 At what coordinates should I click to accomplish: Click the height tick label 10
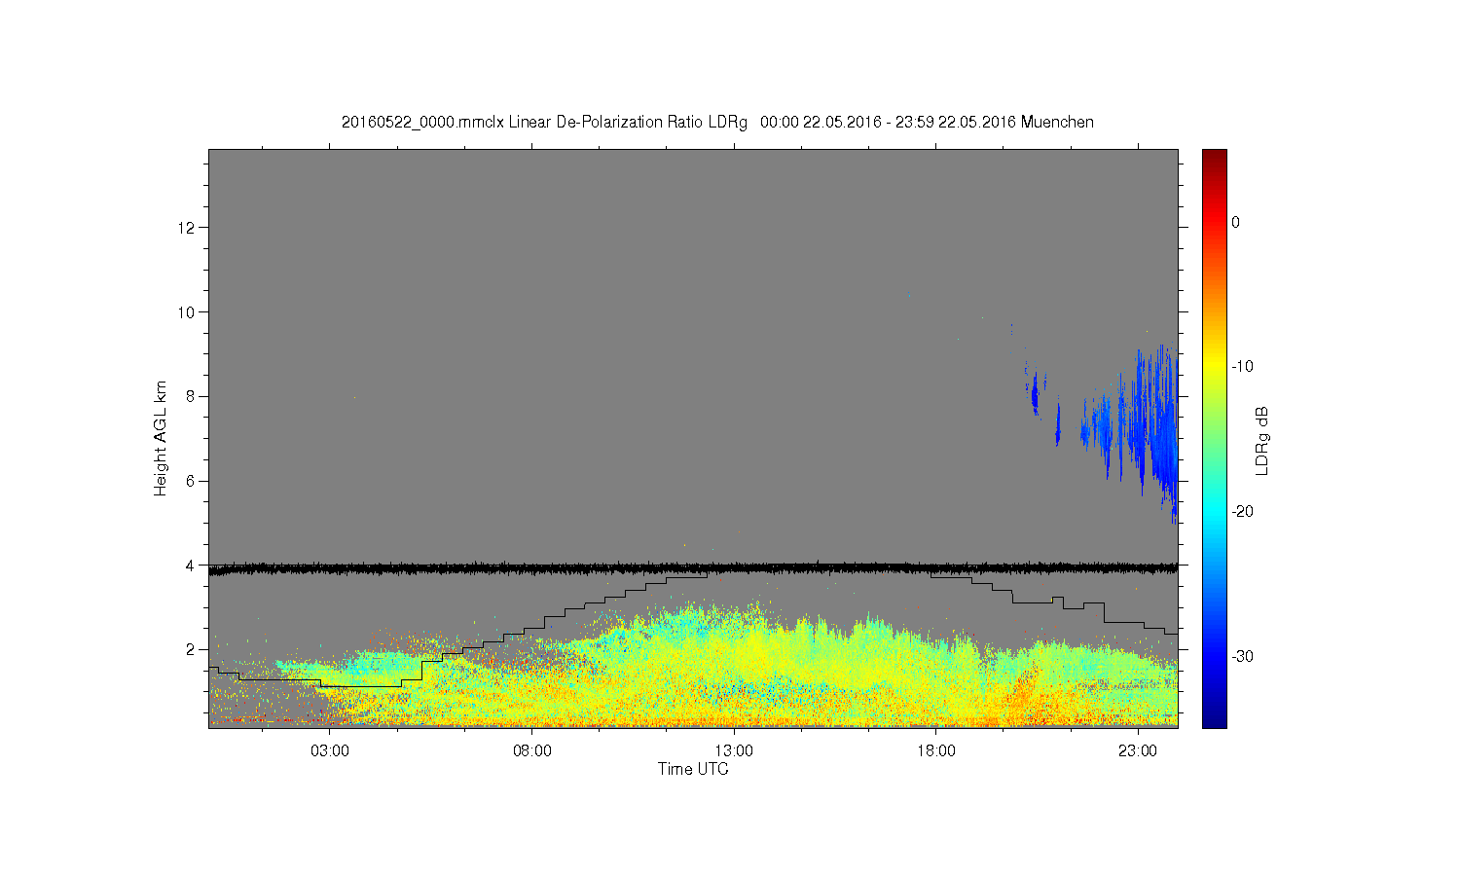coord(187,312)
